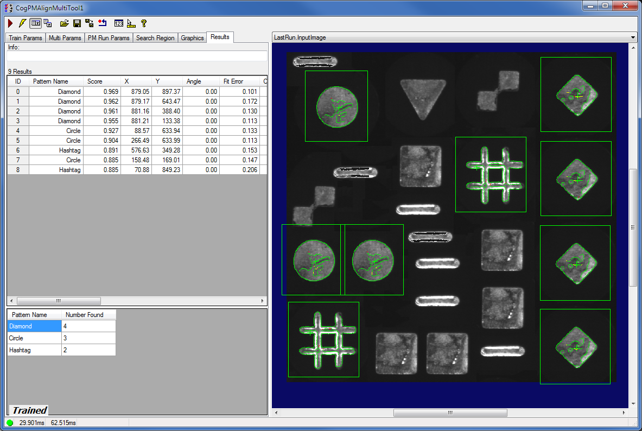
Task: Open the LastRun.InputImage dropdown
Action: tap(632, 37)
